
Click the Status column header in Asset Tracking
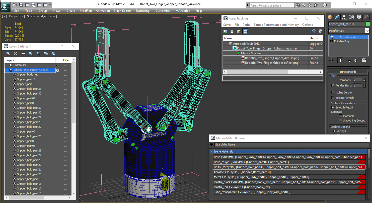[315, 38]
